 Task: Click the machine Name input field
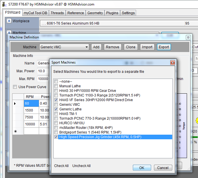(x=43, y=63)
